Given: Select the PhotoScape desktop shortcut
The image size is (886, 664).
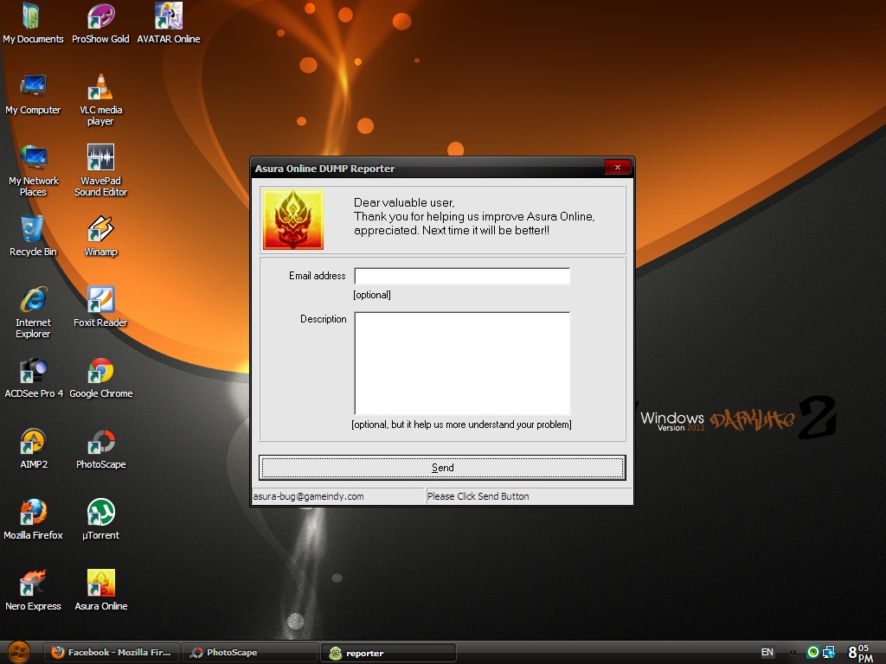Looking at the screenshot, I should pos(100,449).
